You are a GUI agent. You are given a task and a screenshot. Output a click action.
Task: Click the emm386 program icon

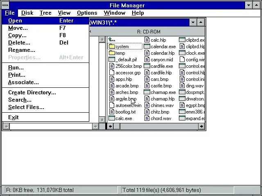click(x=182, y=111)
